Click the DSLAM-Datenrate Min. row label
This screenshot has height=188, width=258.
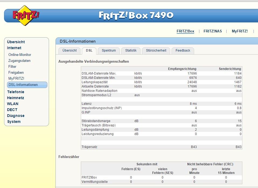(99, 78)
